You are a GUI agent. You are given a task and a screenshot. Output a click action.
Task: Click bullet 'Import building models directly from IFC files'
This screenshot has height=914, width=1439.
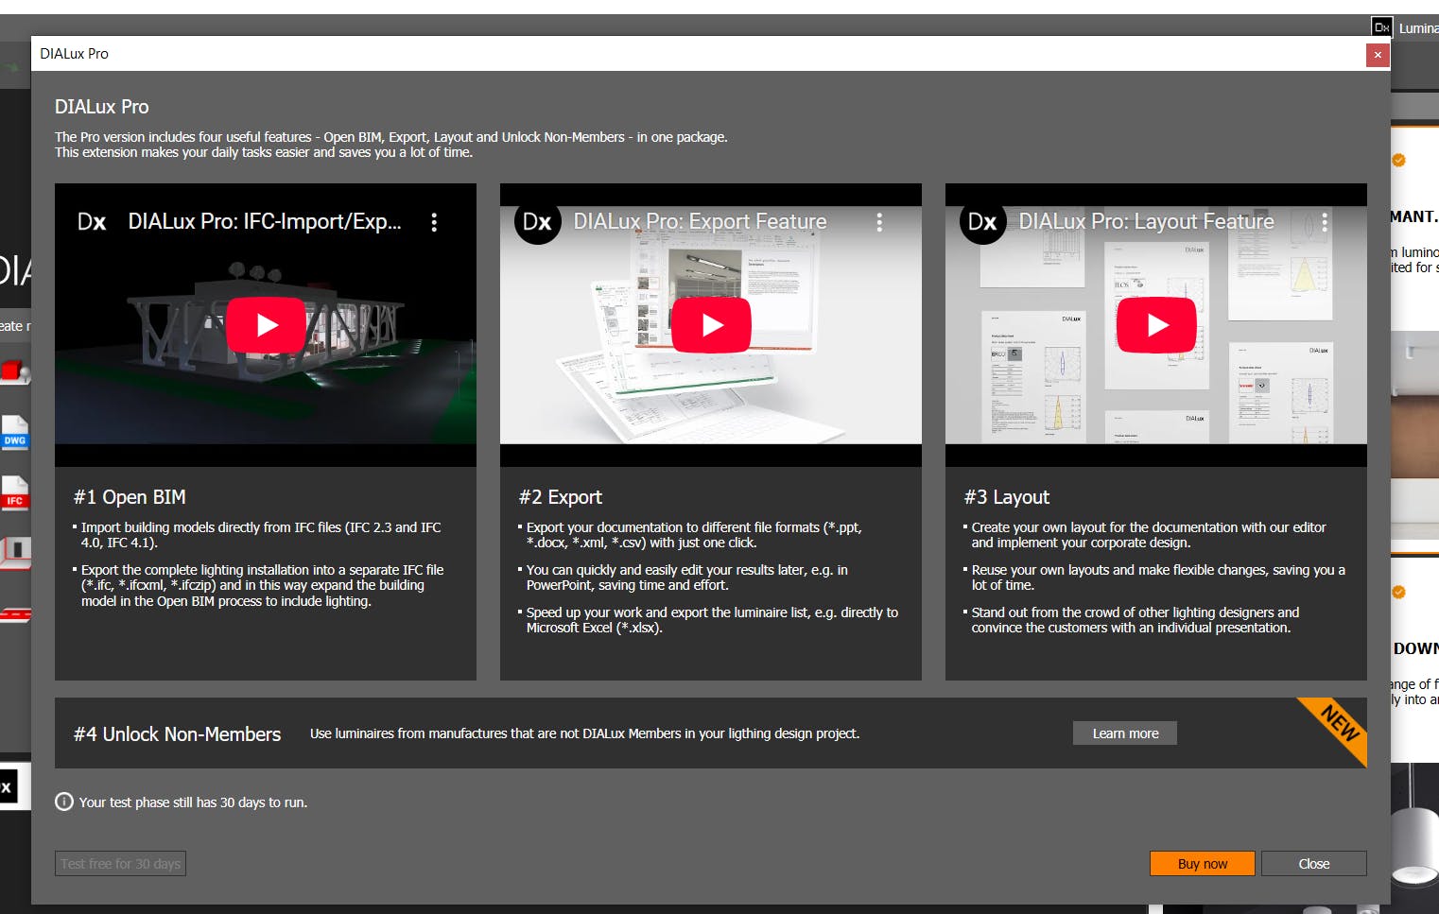(x=261, y=535)
